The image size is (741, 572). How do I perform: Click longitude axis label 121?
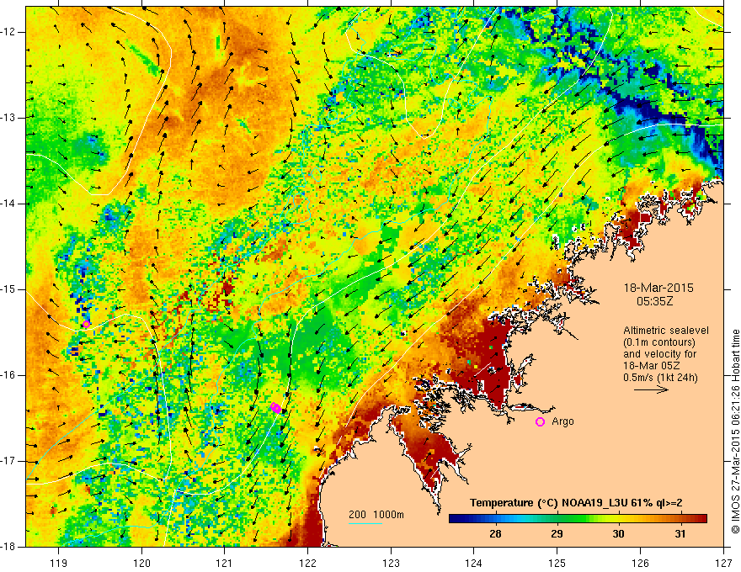tap(225, 563)
